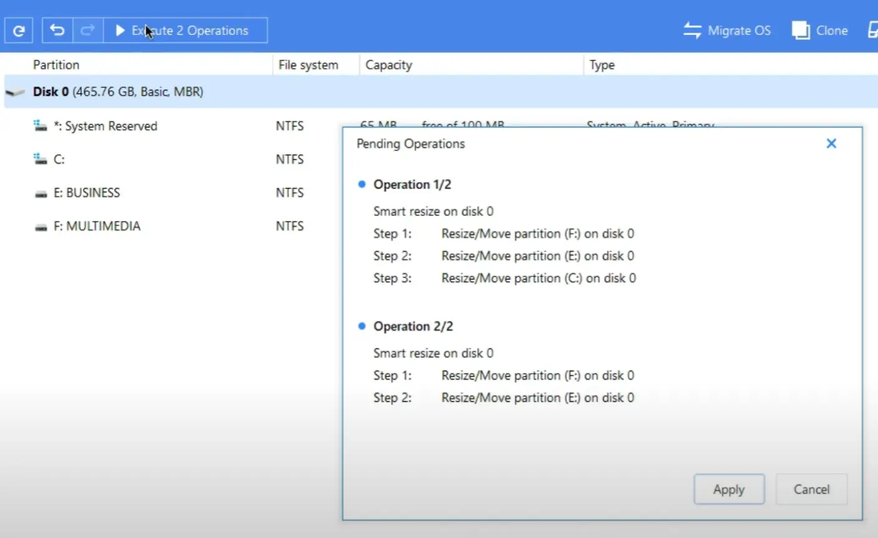Click the System Reserved partition drive icon
Image resolution: width=878 pixels, height=538 pixels.
(x=39, y=125)
